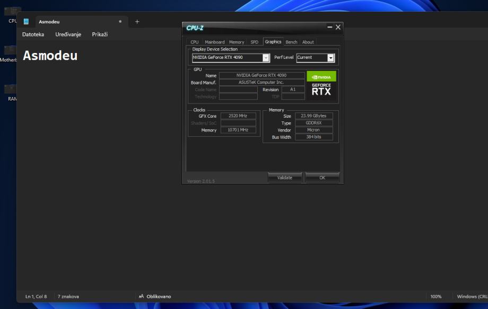Switch to the SPD tab
Screen dimensions: 488x309
click(254, 42)
